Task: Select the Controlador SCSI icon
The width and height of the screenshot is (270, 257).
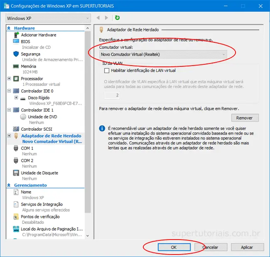Action: click(x=16, y=129)
